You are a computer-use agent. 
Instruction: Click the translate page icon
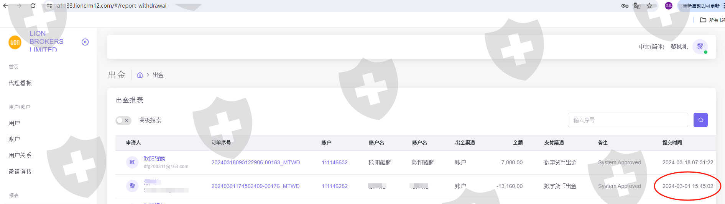coord(637,6)
